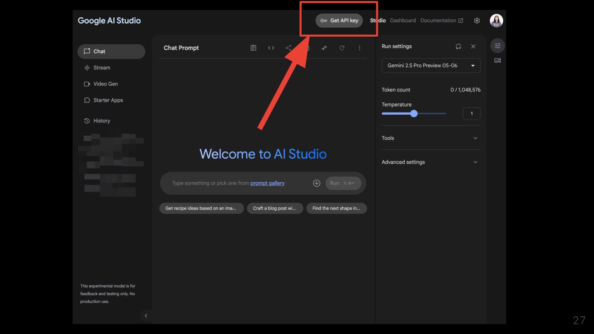Click the clear chat refresh icon
This screenshot has width=594, height=334.
(342, 48)
